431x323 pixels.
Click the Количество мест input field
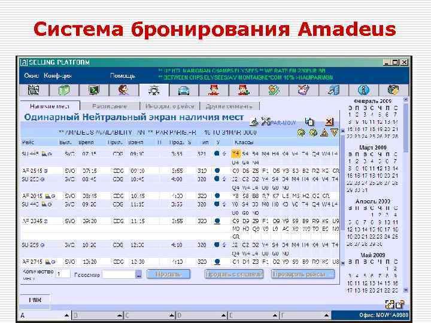coord(63,274)
